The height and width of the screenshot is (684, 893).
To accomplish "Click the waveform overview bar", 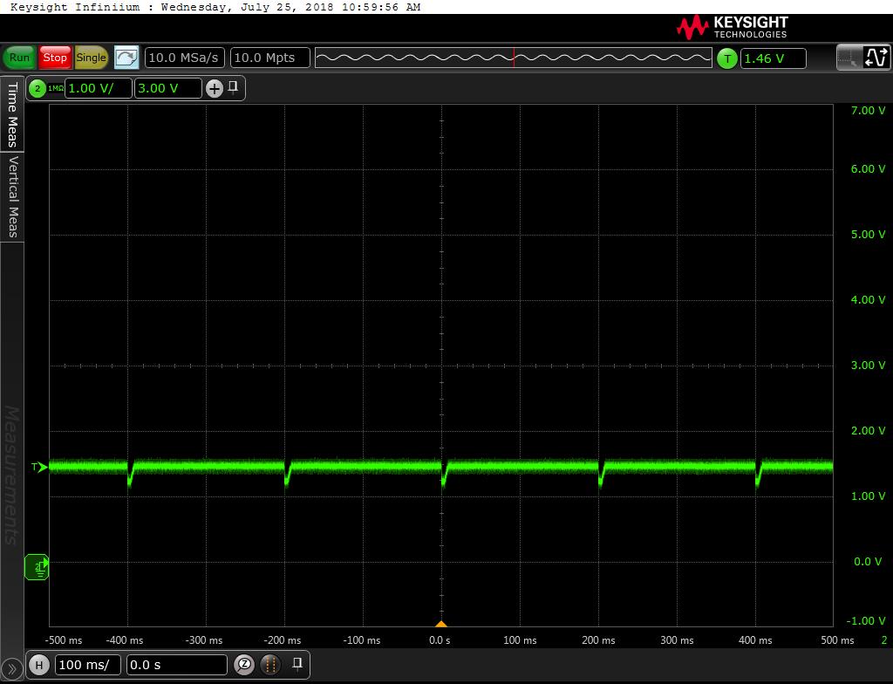I will 513,58.
